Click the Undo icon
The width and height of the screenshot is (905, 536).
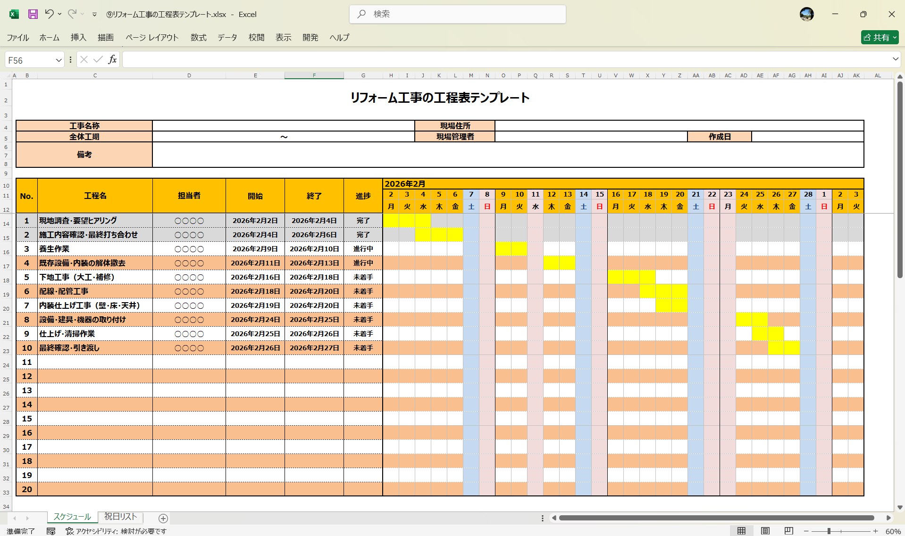click(49, 14)
